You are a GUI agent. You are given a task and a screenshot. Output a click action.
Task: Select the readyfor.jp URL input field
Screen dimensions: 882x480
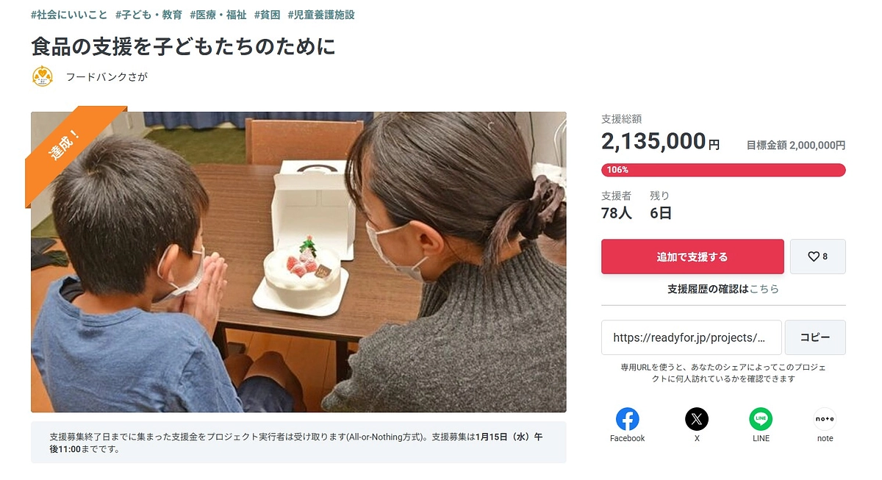coord(691,337)
